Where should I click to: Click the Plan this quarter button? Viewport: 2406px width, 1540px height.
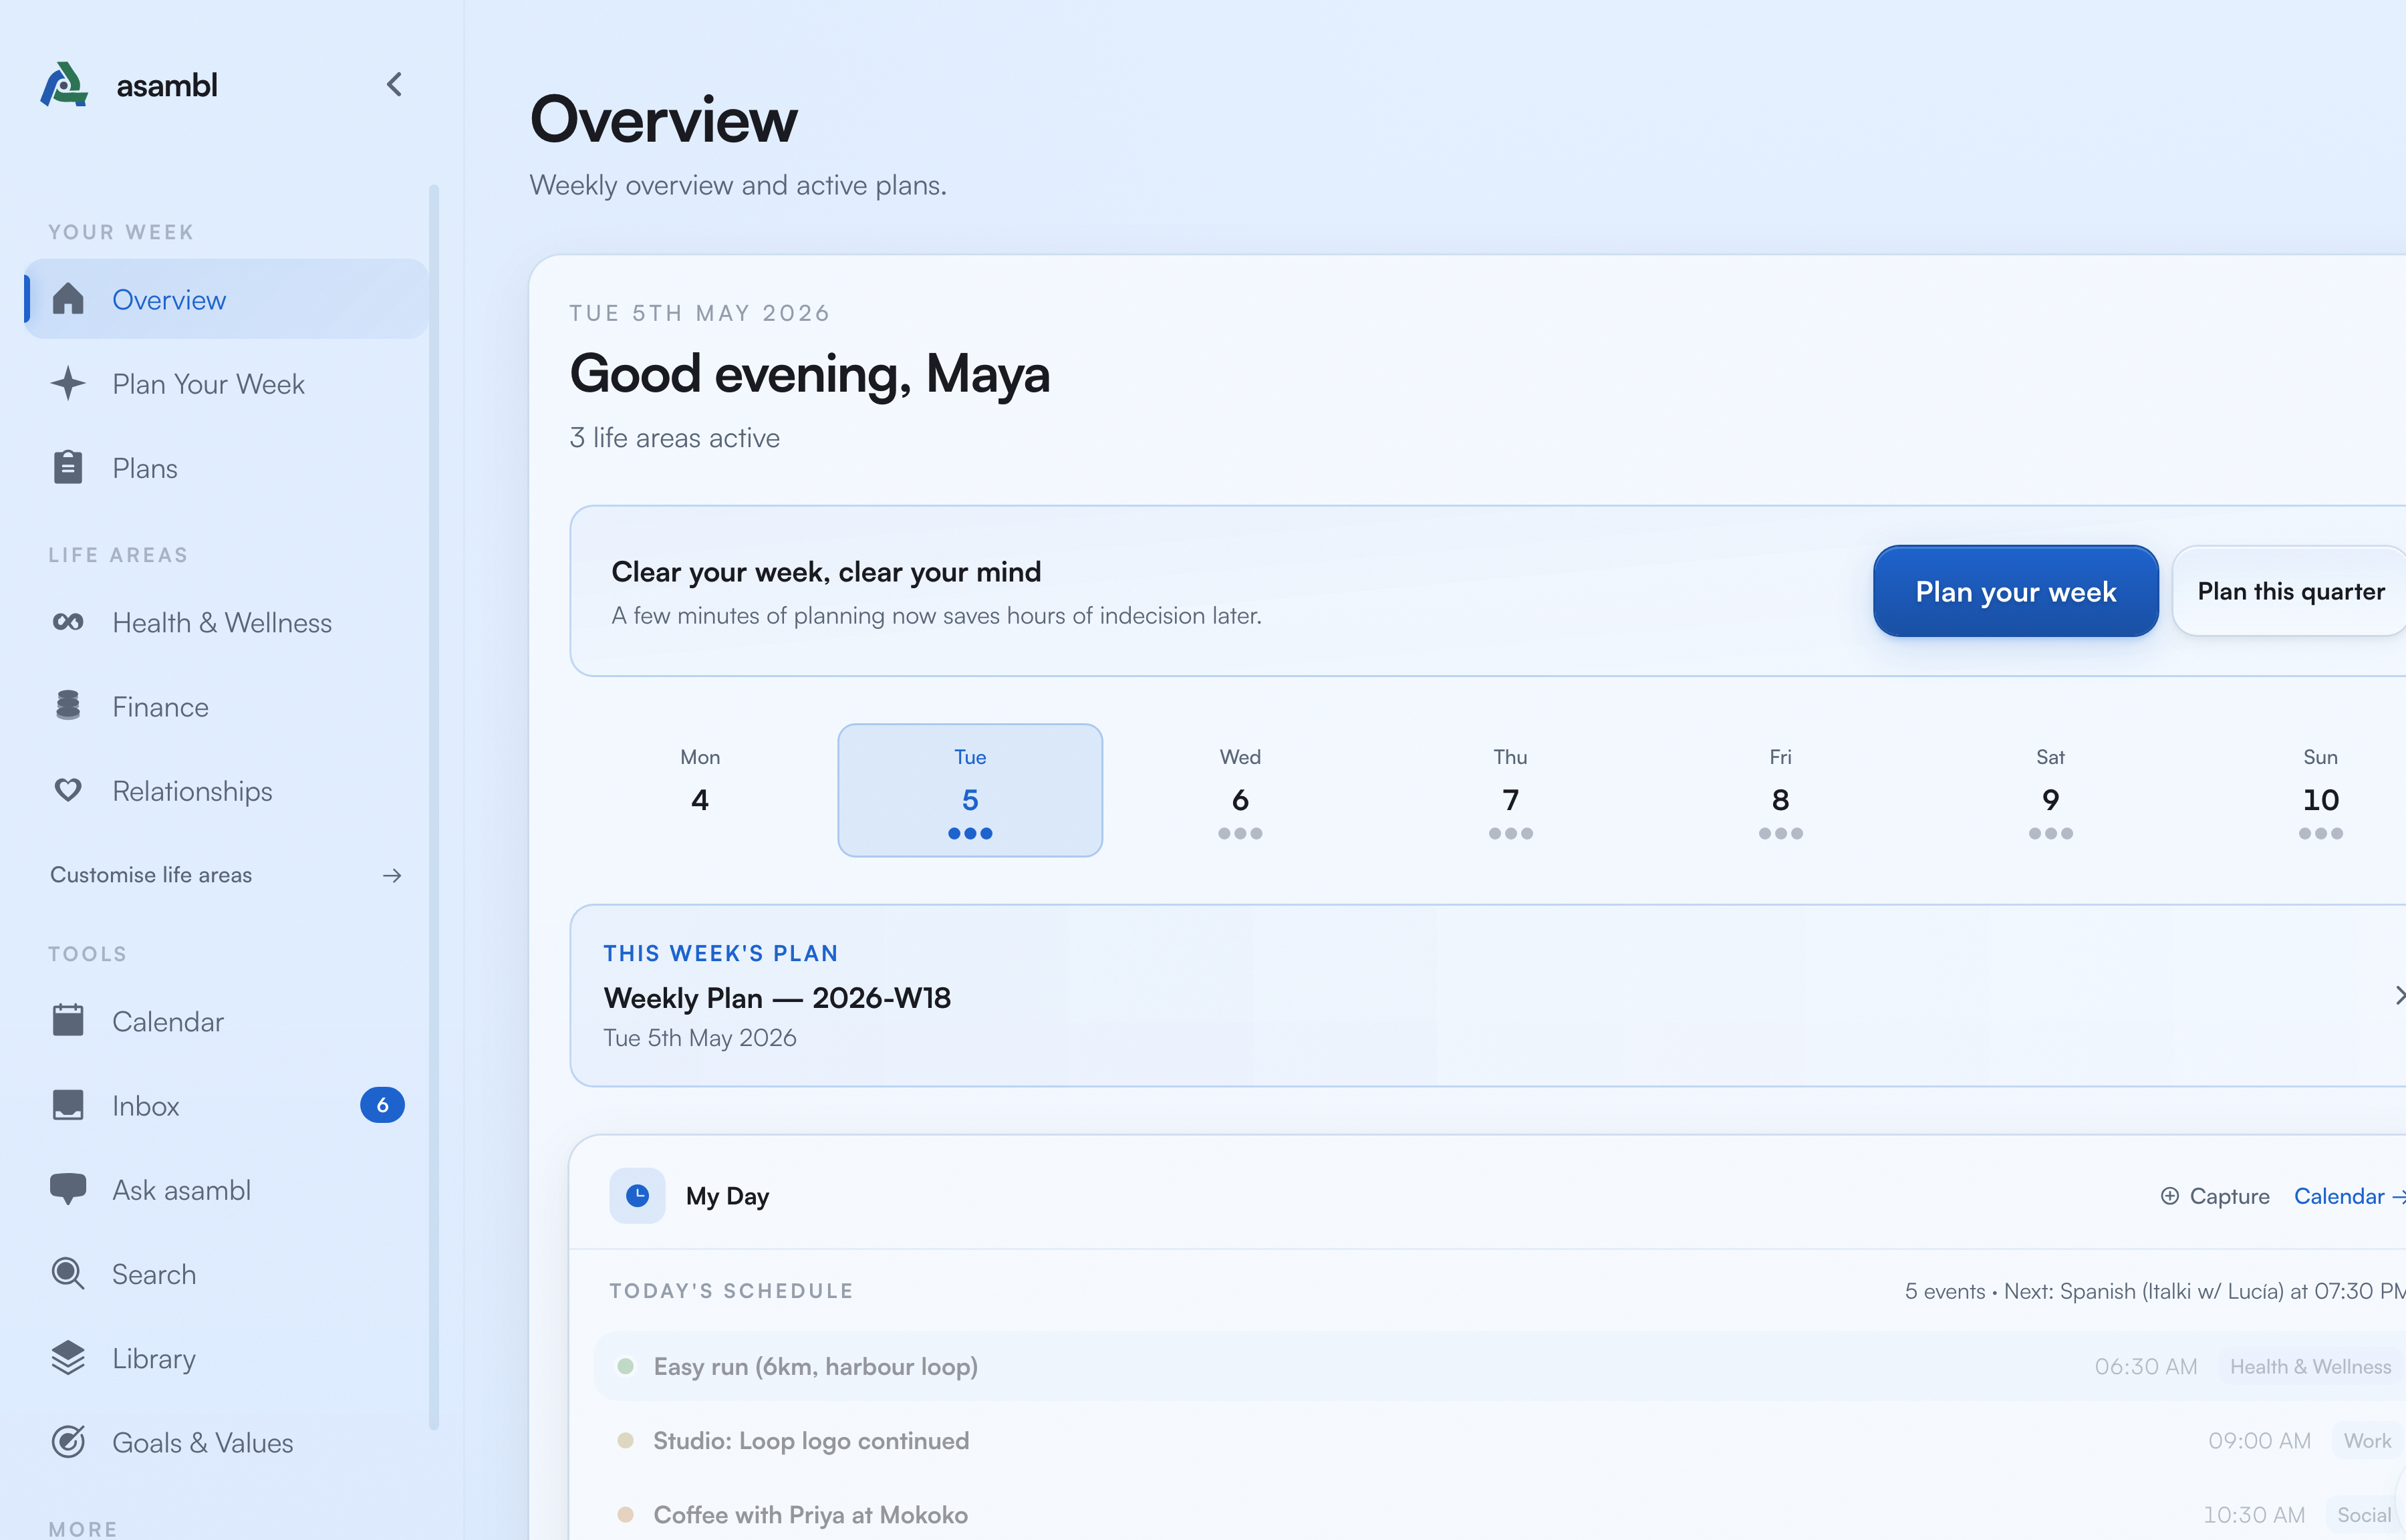(2289, 591)
